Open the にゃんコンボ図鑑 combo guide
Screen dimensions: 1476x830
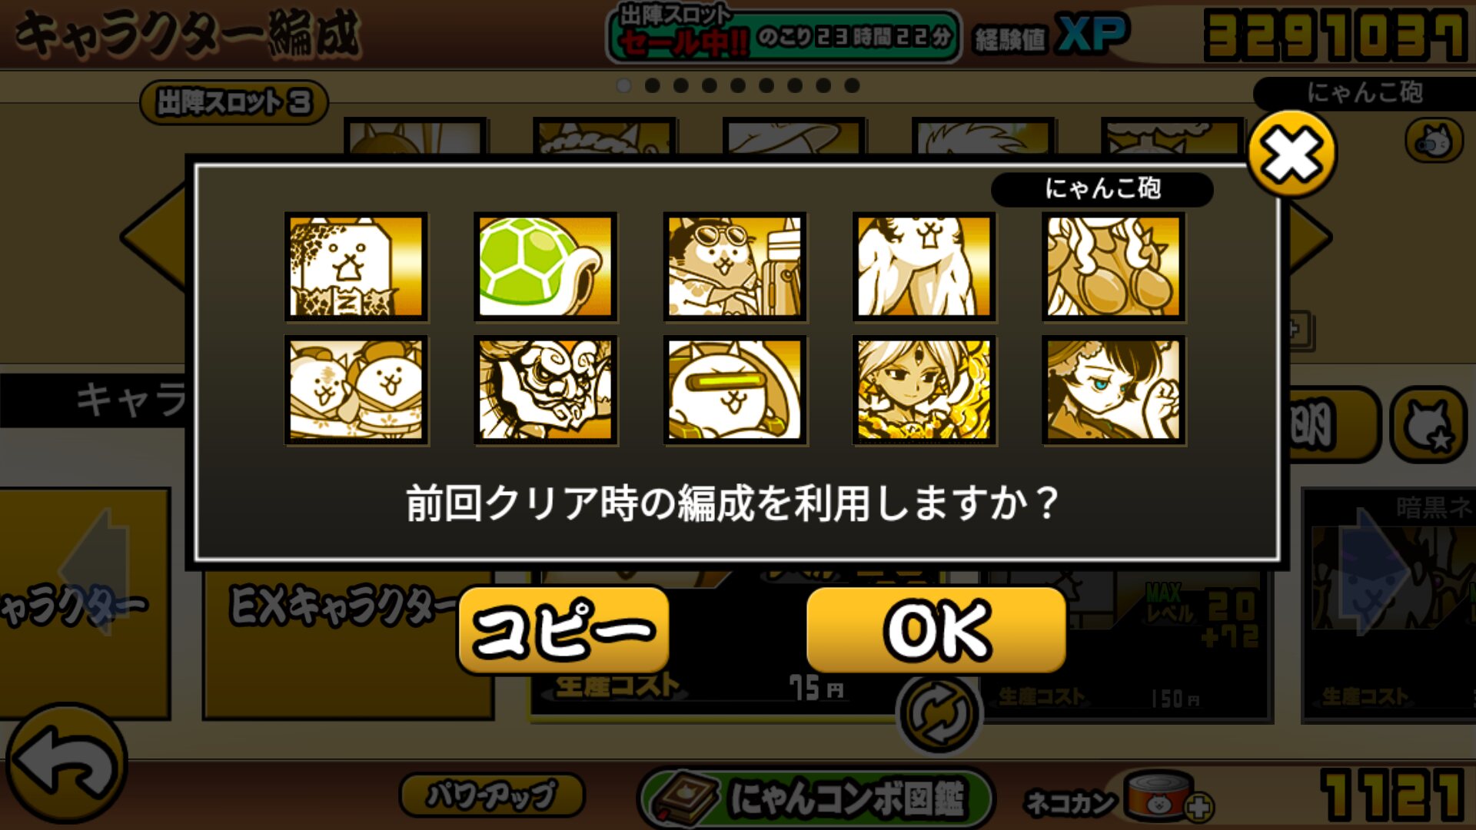[x=816, y=797]
